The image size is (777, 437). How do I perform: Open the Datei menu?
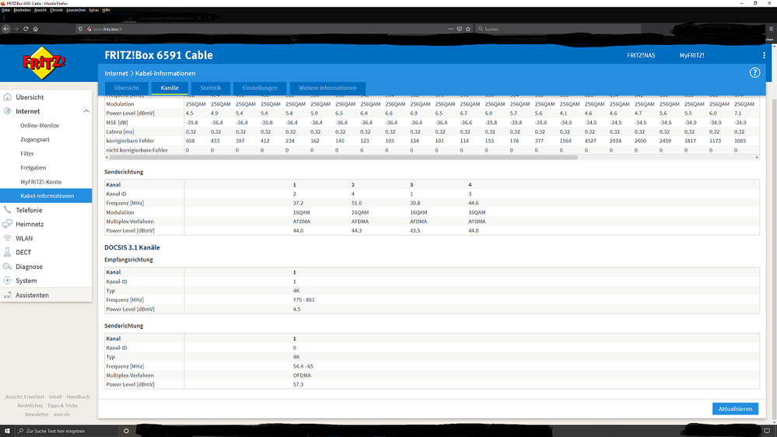click(x=5, y=10)
